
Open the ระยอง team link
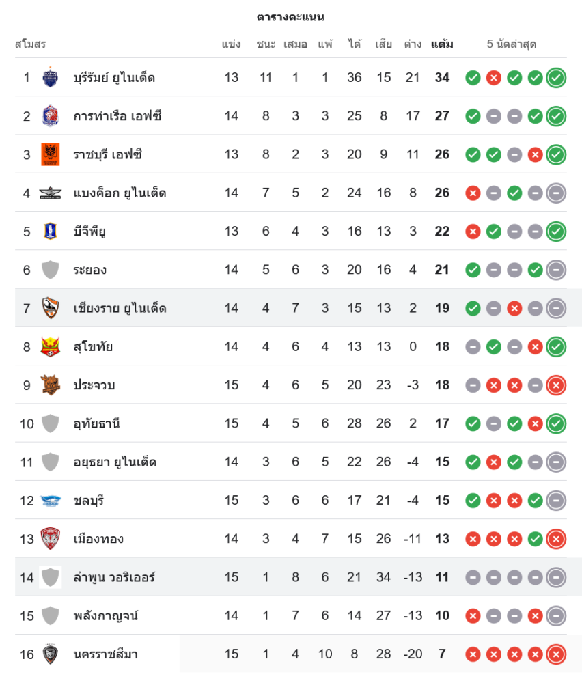90,270
